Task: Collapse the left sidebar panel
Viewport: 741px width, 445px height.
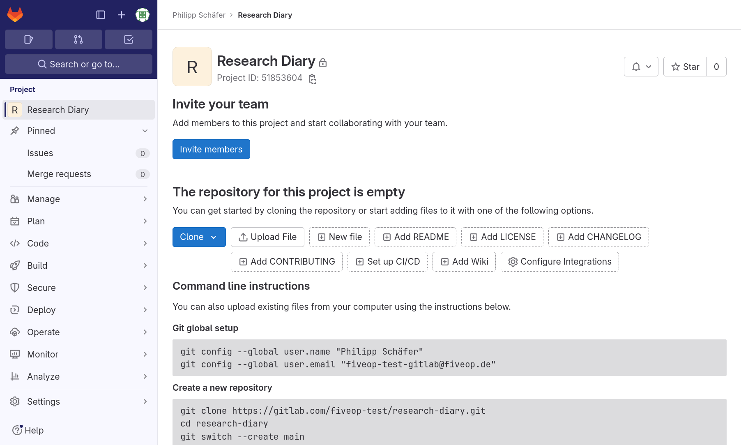Action: coord(100,14)
